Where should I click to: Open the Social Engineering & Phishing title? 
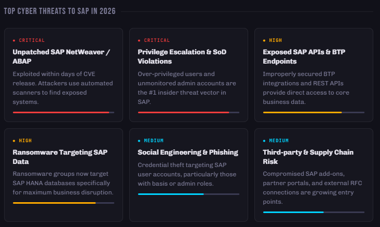(188, 152)
